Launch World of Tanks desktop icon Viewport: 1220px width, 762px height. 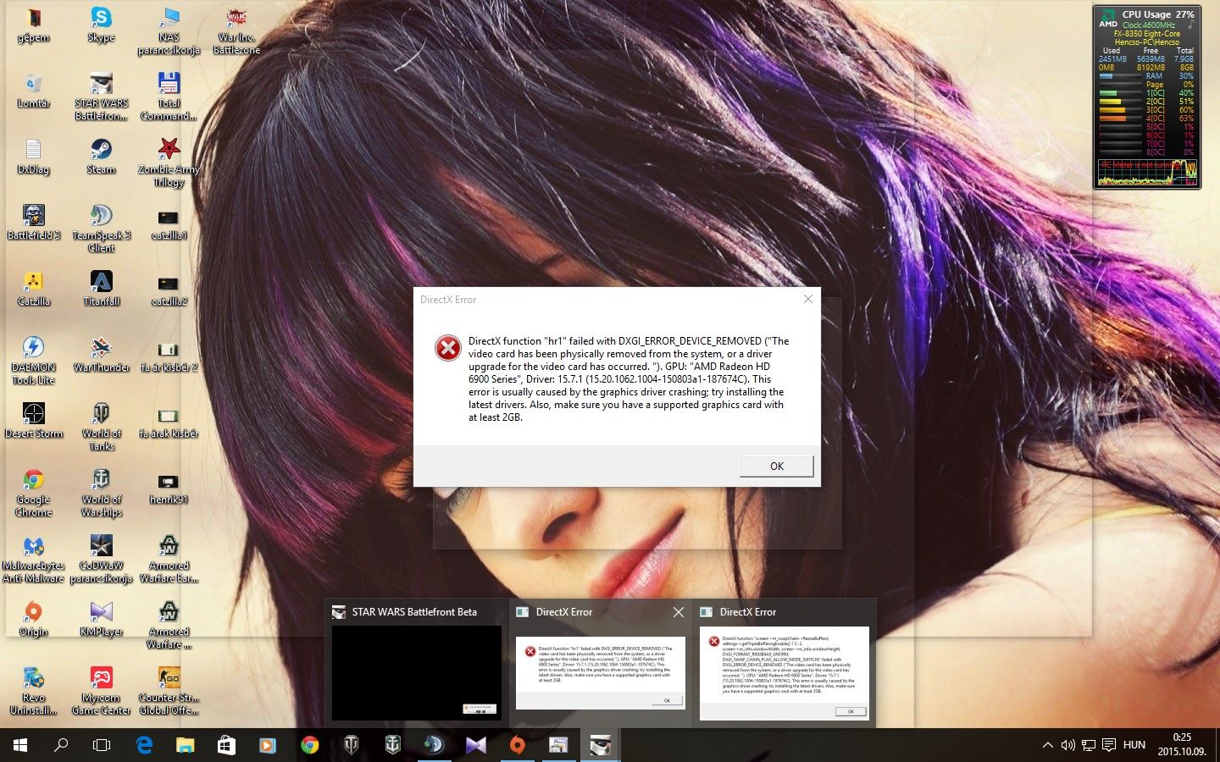(101, 427)
